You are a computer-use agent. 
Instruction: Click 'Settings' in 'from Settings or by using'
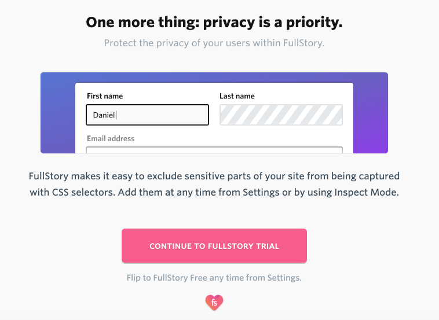[x=261, y=193]
